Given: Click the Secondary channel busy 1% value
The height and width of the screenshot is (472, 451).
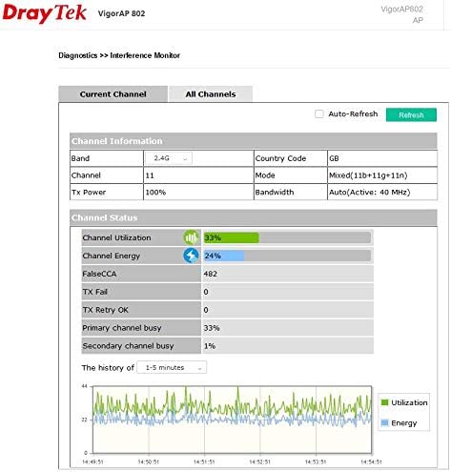Looking at the screenshot, I should pyautogui.click(x=210, y=346).
